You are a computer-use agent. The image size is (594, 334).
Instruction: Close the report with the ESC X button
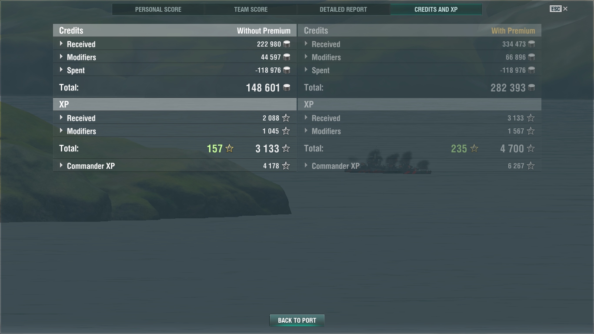559,9
